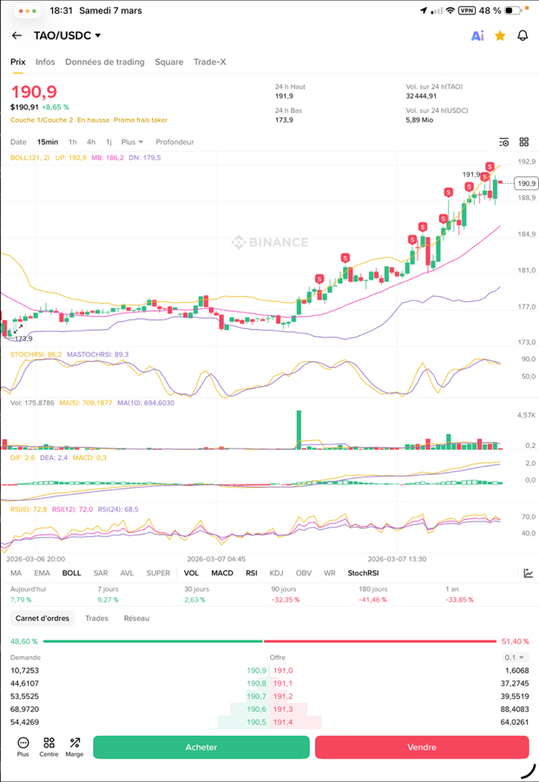Toggle the BOLL indicator
The image size is (539, 782).
pos(71,573)
